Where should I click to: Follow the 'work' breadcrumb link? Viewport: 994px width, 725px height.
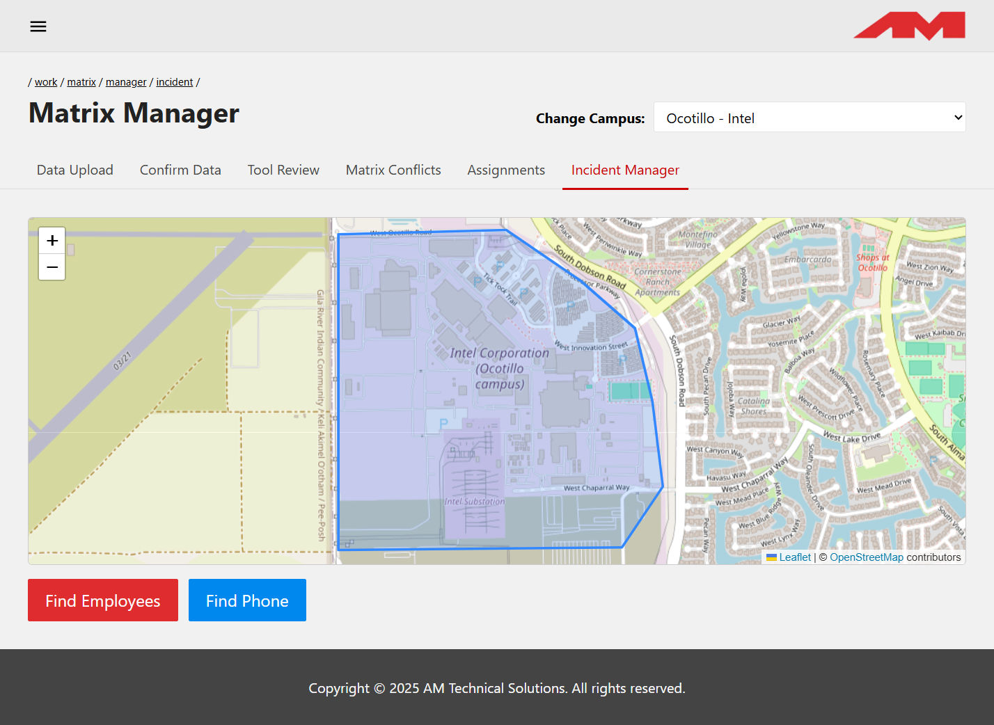pos(46,82)
